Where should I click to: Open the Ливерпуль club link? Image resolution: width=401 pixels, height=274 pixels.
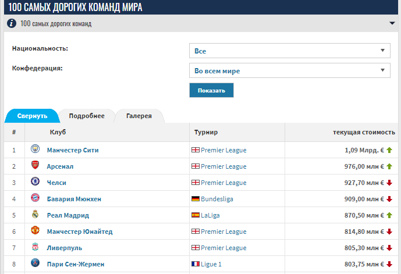[65, 248]
